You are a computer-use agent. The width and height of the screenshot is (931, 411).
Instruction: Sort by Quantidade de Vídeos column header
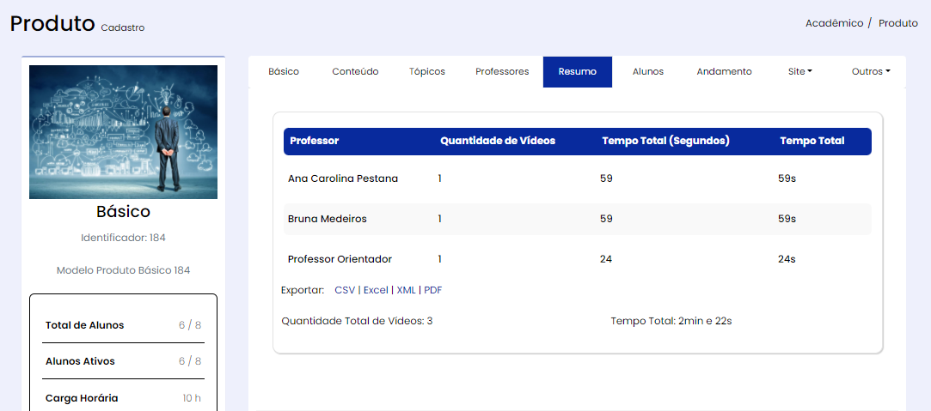498,141
